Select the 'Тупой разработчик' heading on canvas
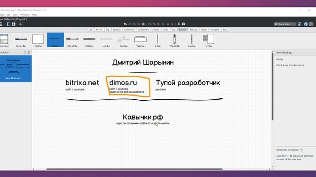This screenshot has width=316, height=177. pos(188,83)
